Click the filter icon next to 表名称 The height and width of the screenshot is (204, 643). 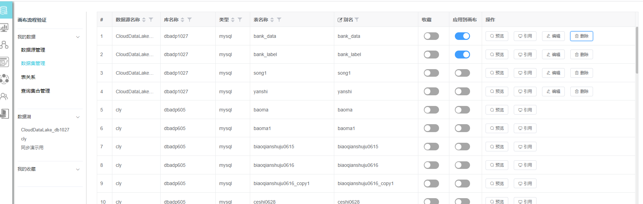[279, 20]
